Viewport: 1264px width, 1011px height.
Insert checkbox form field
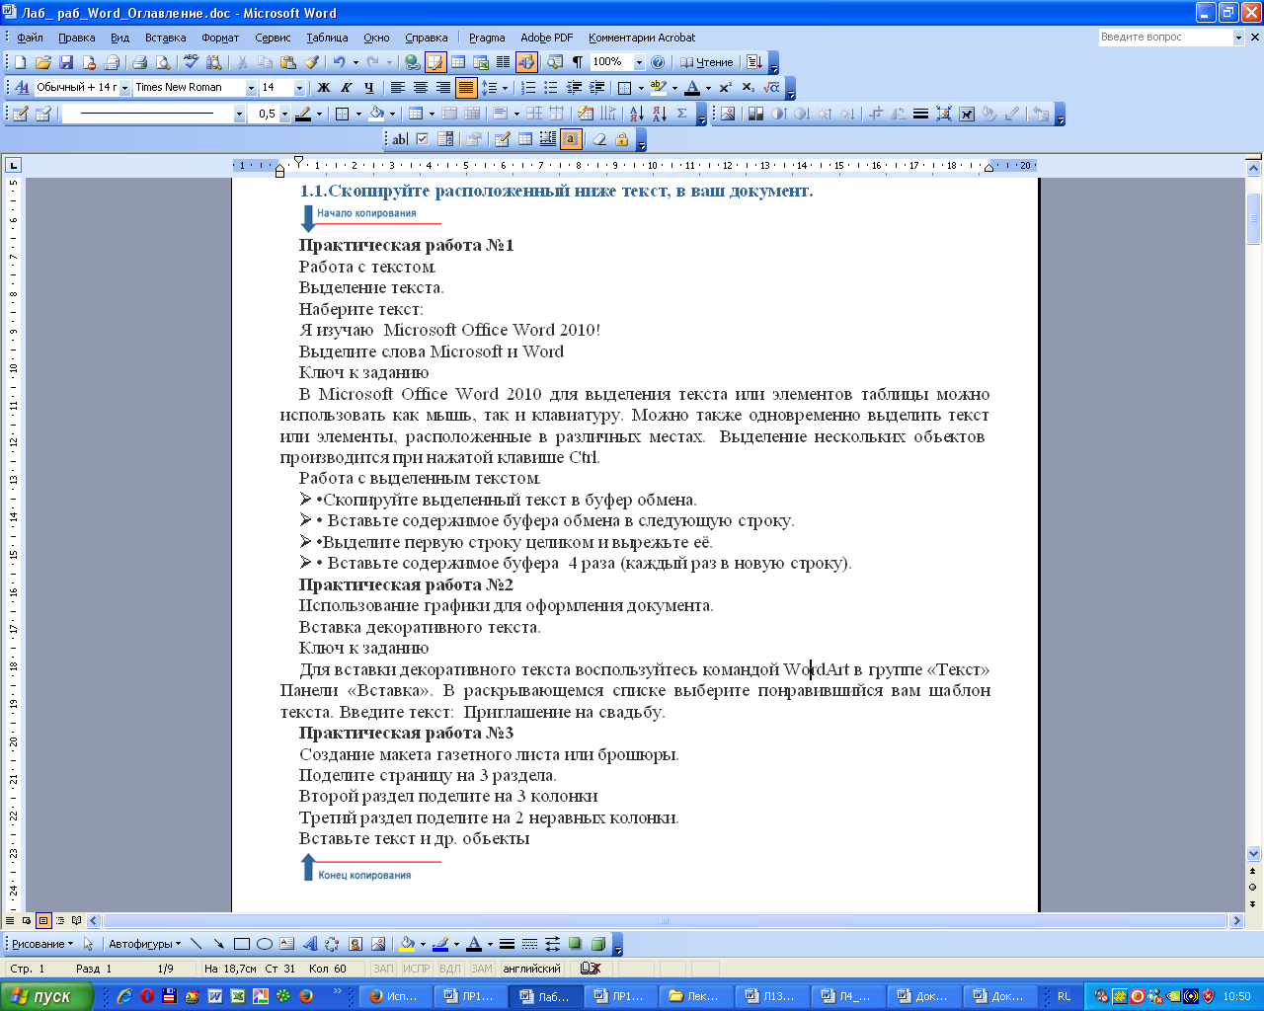point(423,139)
